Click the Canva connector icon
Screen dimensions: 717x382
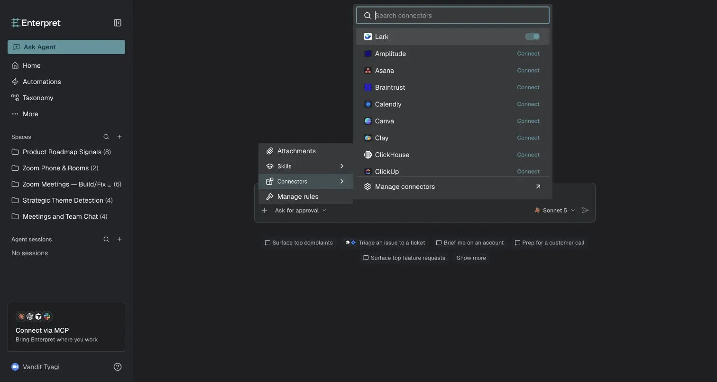point(368,121)
